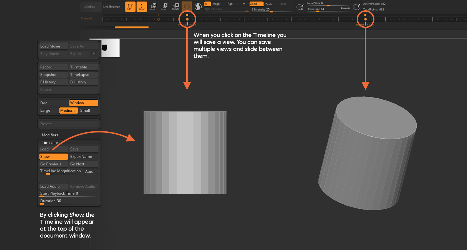Click the brush icon beside Focal Shift

tap(300, 7)
